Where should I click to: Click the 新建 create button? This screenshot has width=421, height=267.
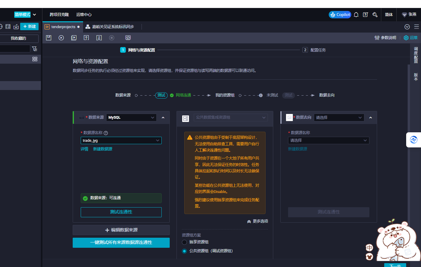[29, 26]
